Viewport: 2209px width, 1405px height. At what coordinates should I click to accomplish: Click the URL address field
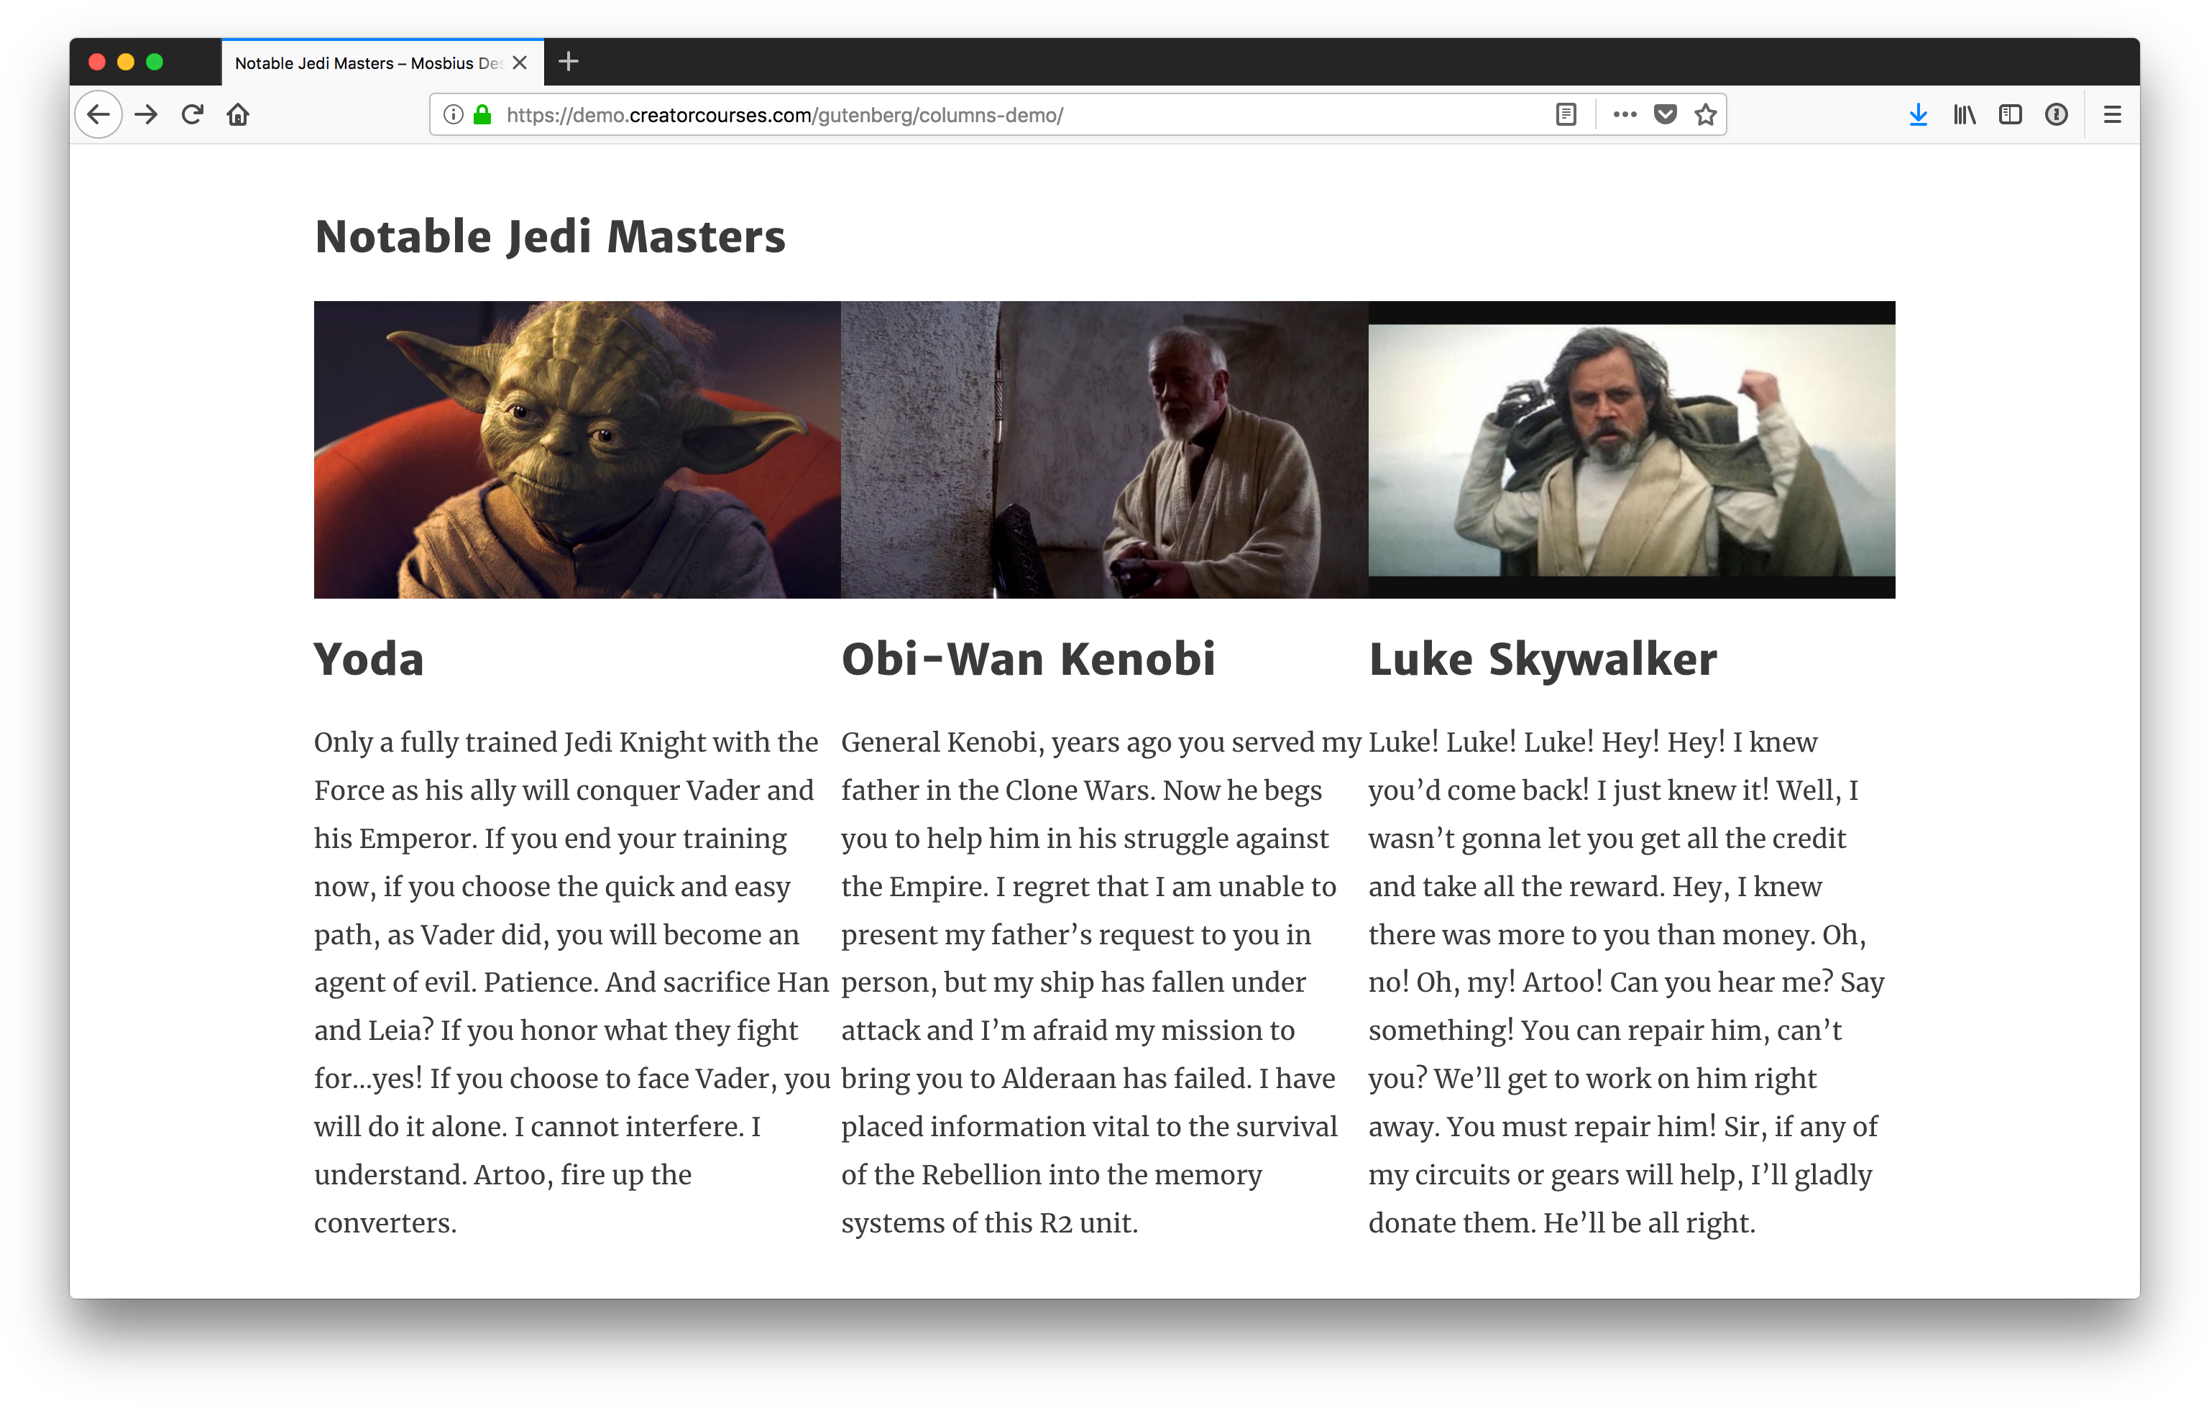click(x=1009, y=115)
